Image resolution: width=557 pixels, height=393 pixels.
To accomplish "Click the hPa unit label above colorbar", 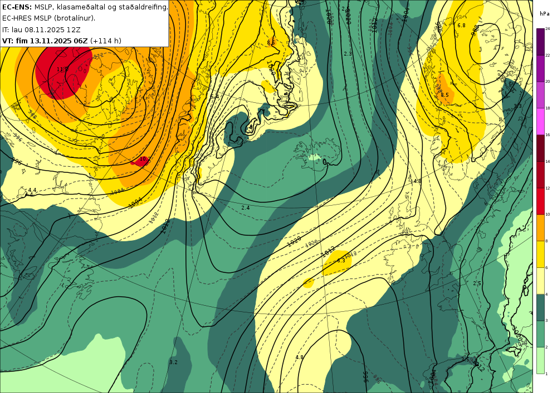I will pos(544,14).
